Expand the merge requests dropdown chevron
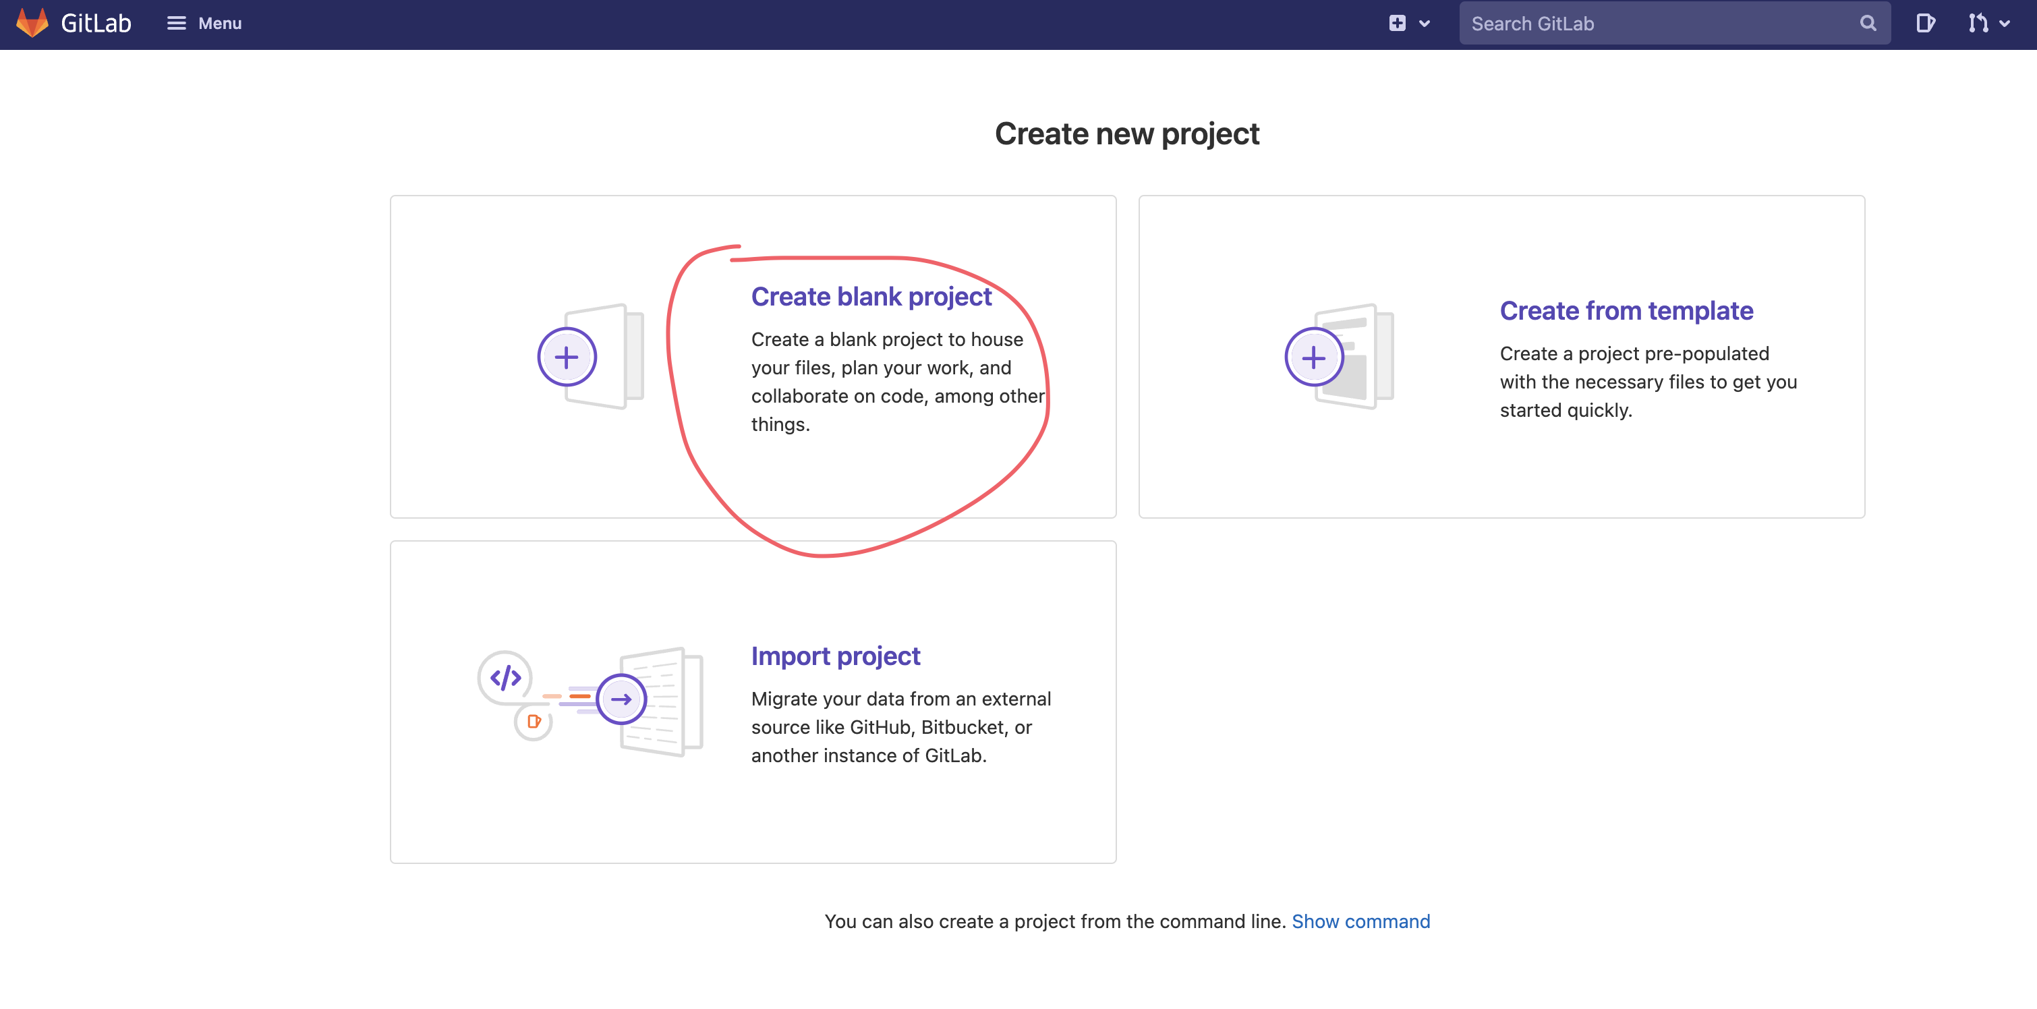2037x1009 pixels. click(x=2005, y=24)
